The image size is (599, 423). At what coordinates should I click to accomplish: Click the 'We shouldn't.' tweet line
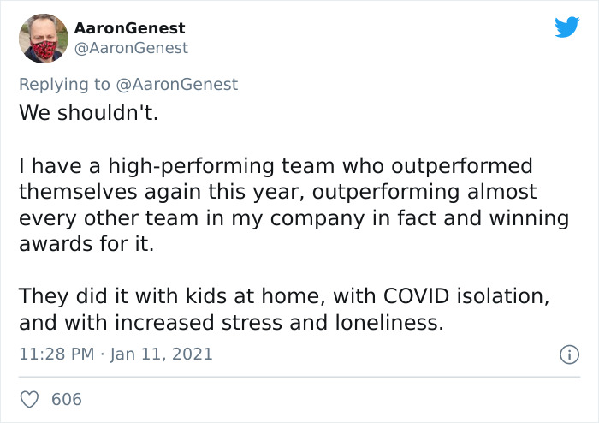(x=89, y=113)
